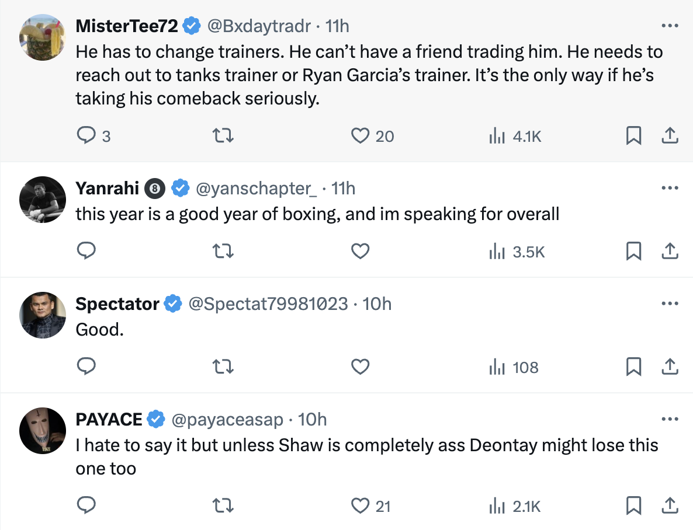
Task: Reply to MisterTee72's tweet
Action: click(86, 136)
